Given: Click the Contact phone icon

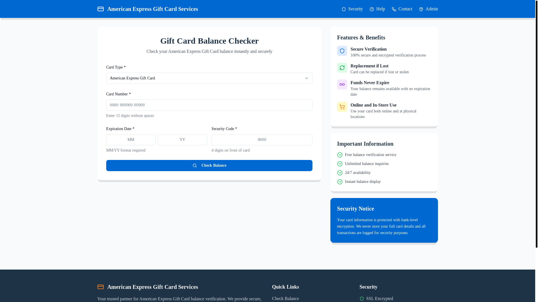Looking at the screenshot, I should coord(394,9).
